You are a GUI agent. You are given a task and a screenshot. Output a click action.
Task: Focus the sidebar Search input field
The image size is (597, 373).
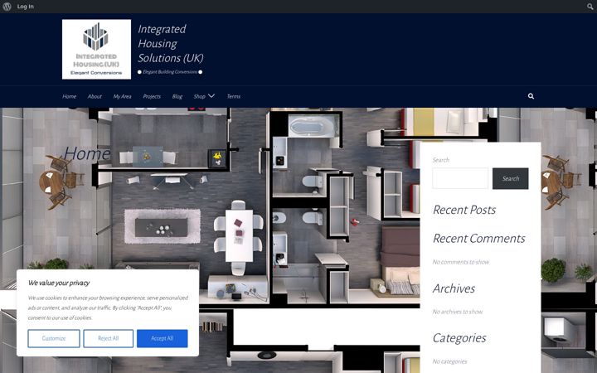click(x=460, y=178)
